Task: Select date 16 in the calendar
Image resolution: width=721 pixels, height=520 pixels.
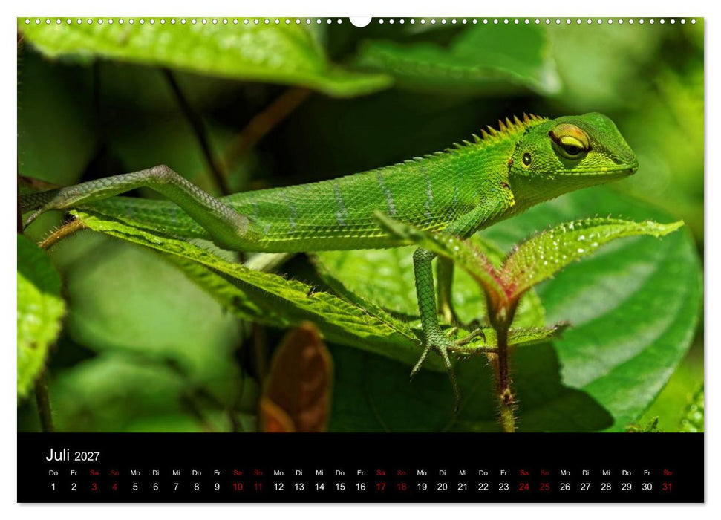Action: (361, 487)
